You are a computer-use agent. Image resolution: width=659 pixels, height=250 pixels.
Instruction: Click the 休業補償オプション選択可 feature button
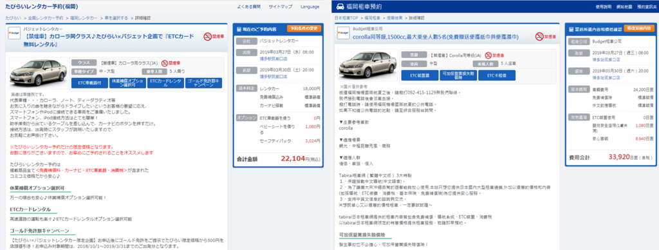[x=127, y=83]
